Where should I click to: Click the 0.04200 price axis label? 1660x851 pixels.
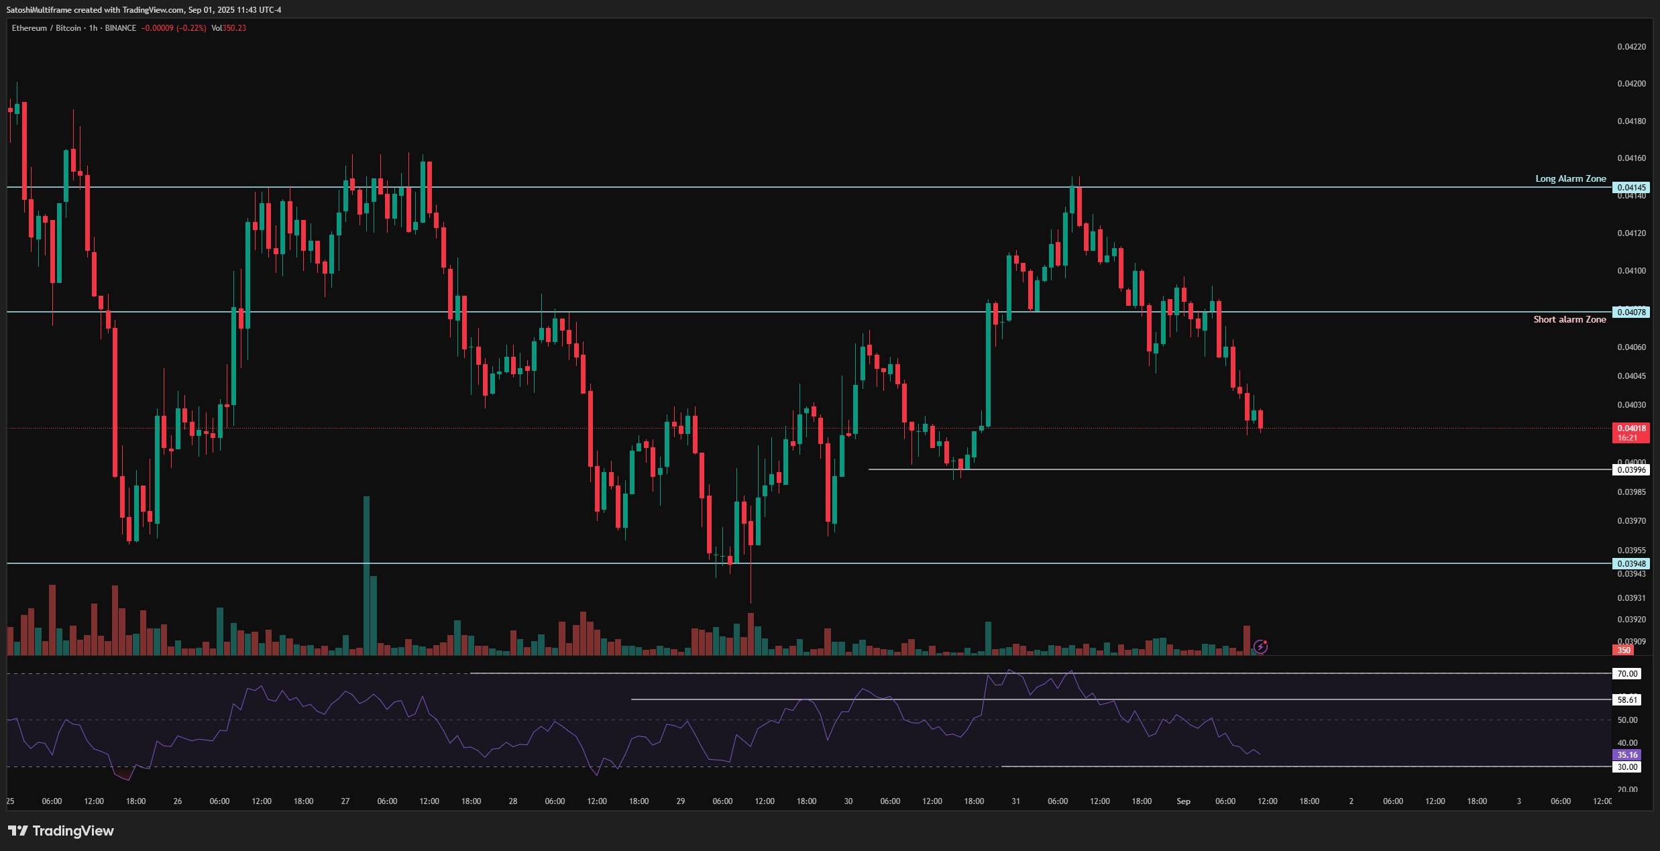click(x=1631, y=84)
